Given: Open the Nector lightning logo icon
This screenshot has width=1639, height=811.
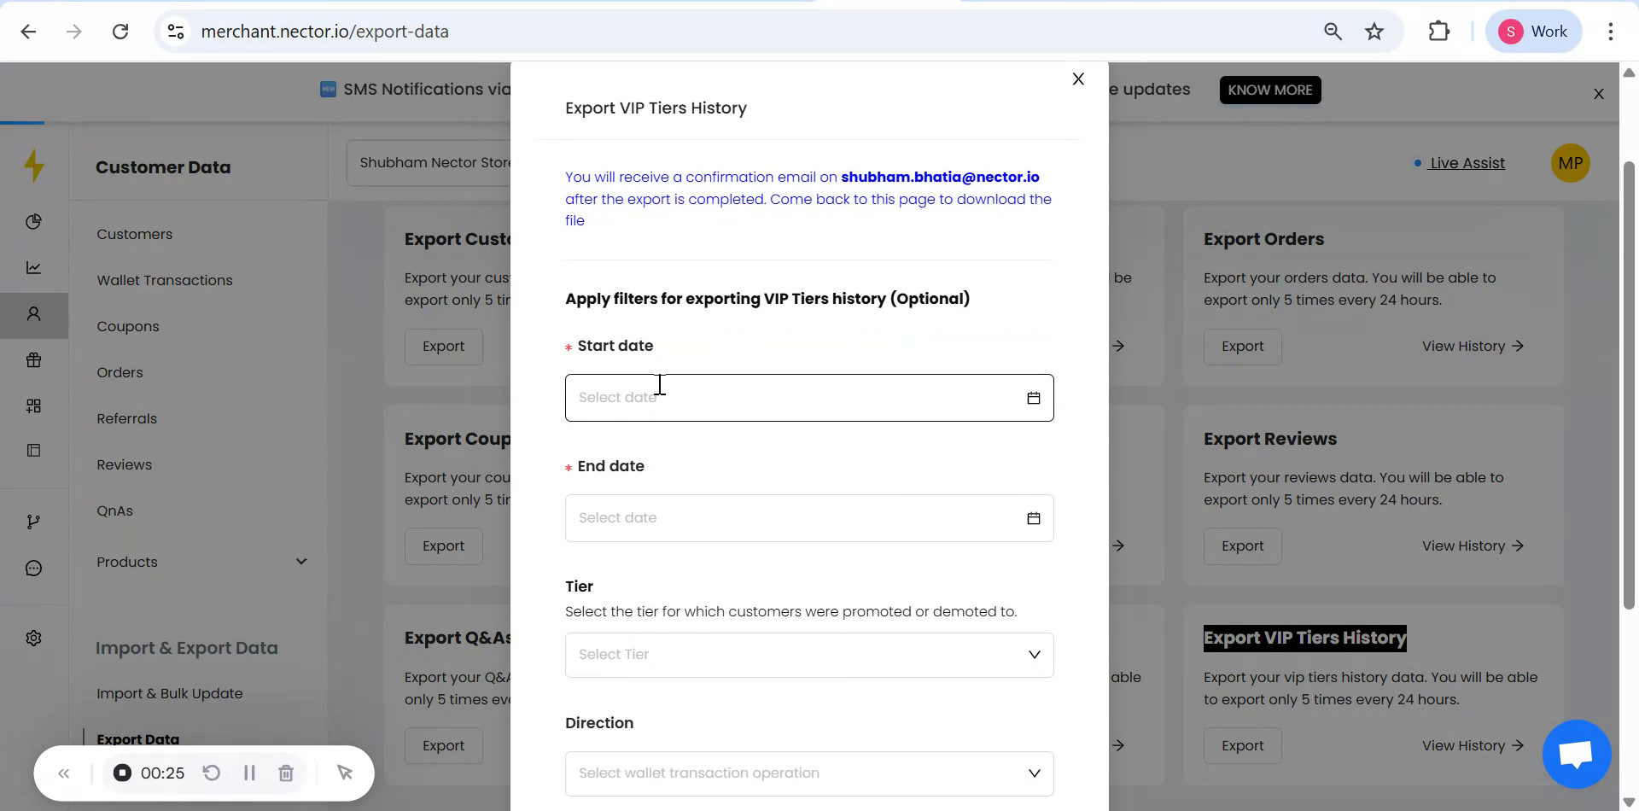Looking at the screenshot, I should (x=34, y=165).
